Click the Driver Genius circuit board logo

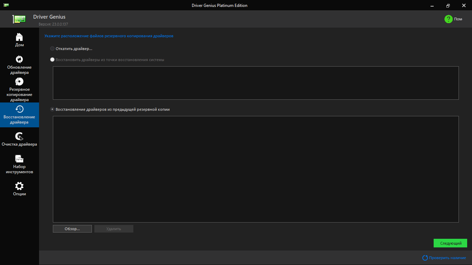[x=19, y=19]
